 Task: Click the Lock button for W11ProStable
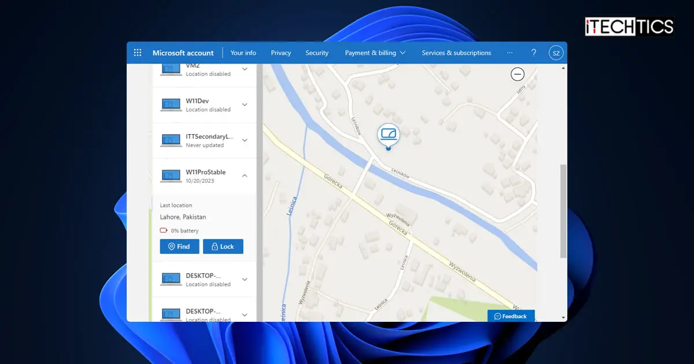pyautogui.click(x=223, y=246)
